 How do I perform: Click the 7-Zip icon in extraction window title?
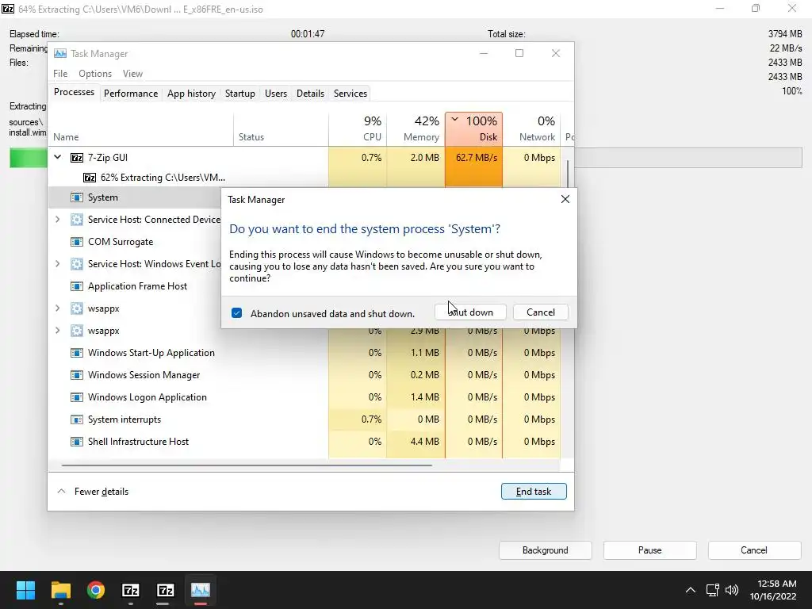[8, 9]
